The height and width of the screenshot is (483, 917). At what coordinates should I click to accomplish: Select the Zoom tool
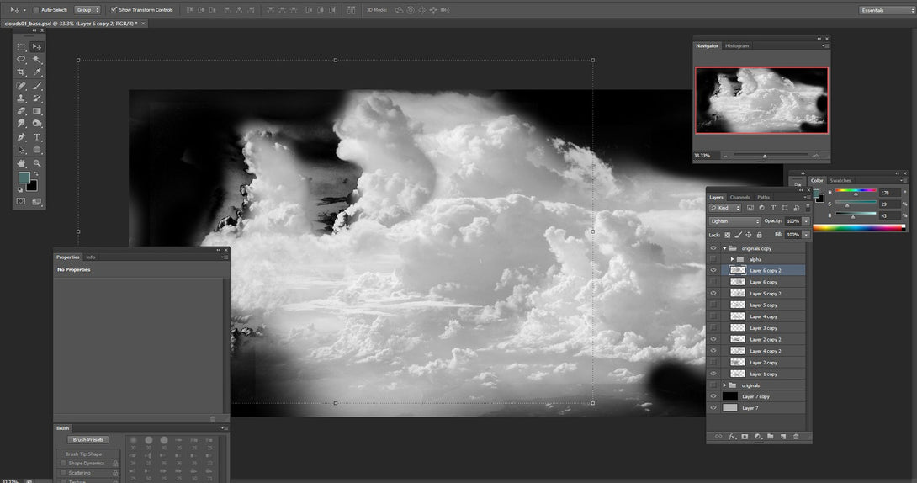click(37, 163)
